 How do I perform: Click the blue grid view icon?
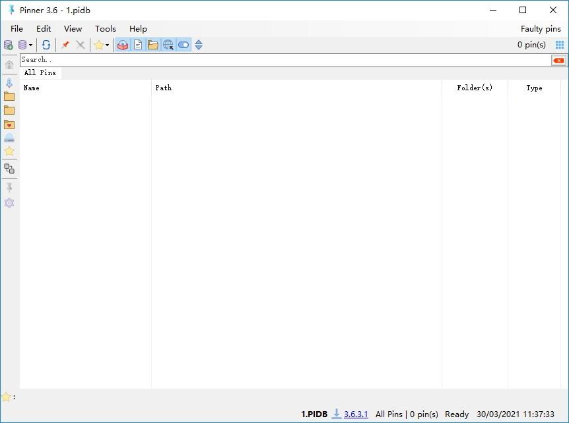point(560,45)
